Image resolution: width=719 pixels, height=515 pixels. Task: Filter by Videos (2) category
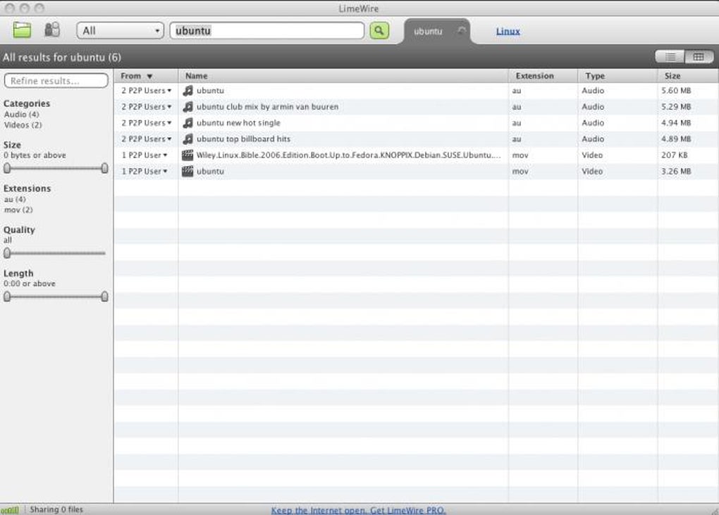point(23,125)
